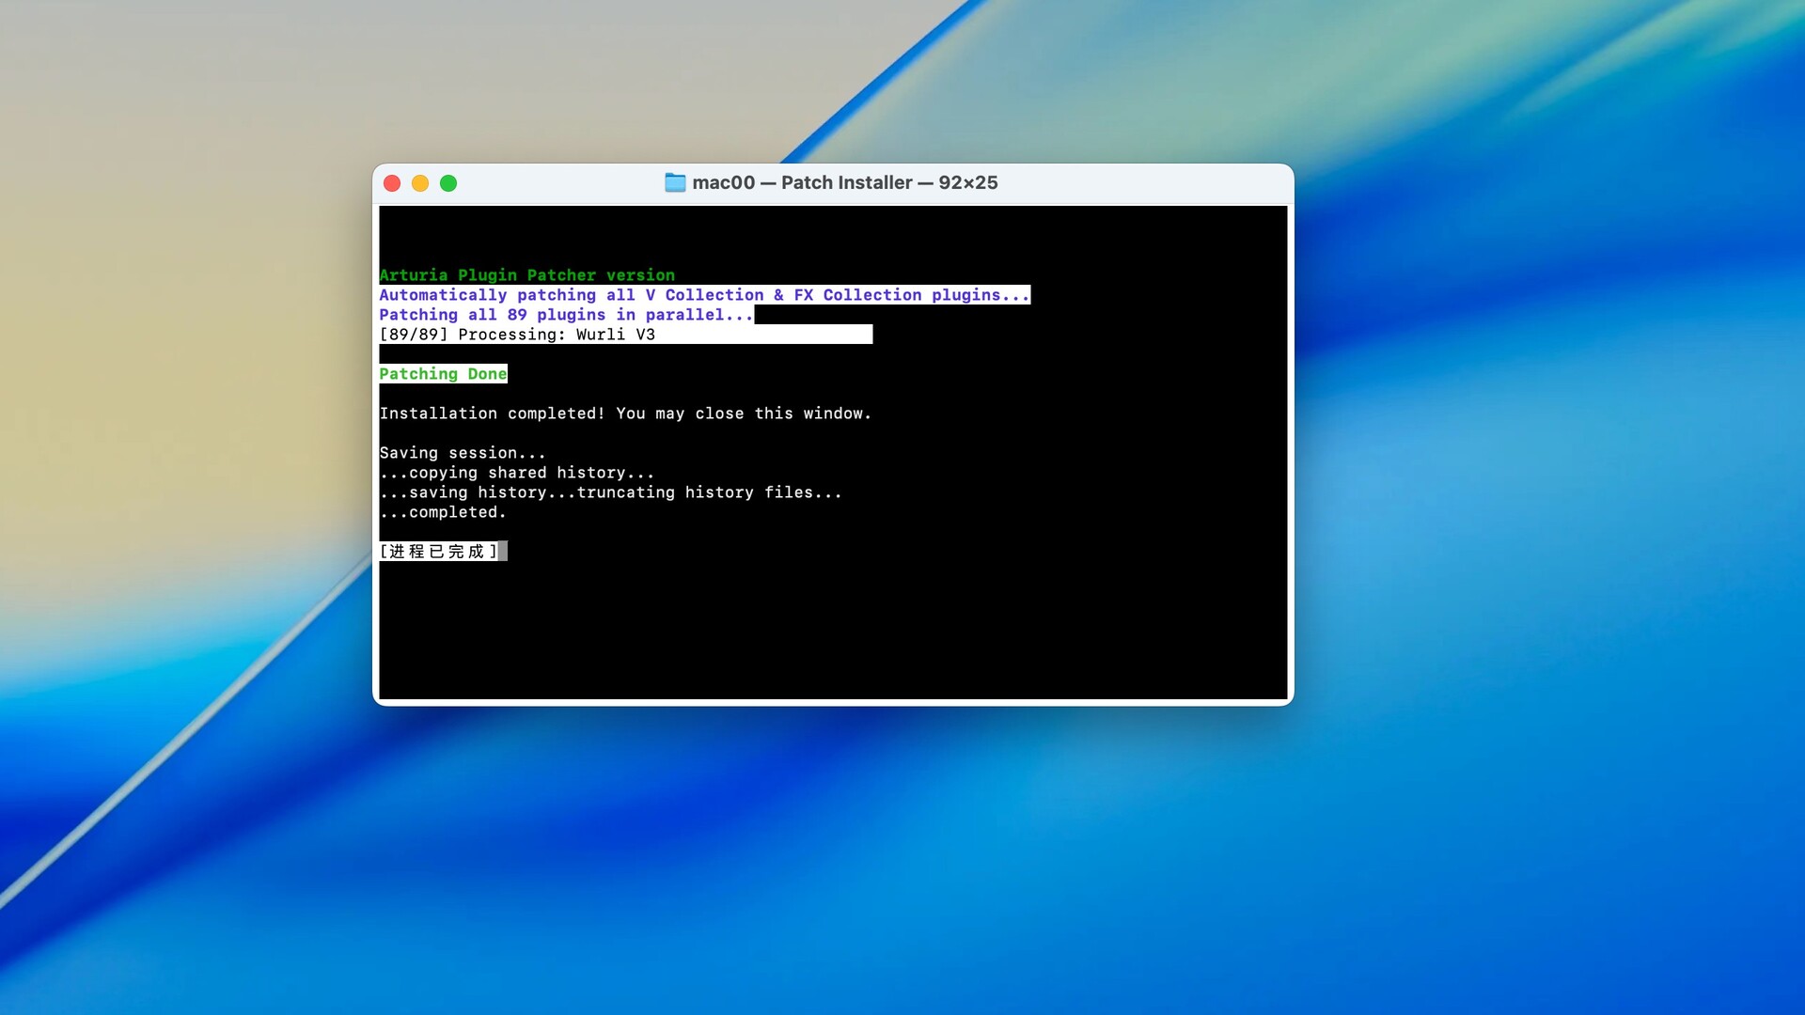Click the gray cursor block after '进程已完成]'
1805x1015 pixels.
pyautogui.click(x=503, y=552)
